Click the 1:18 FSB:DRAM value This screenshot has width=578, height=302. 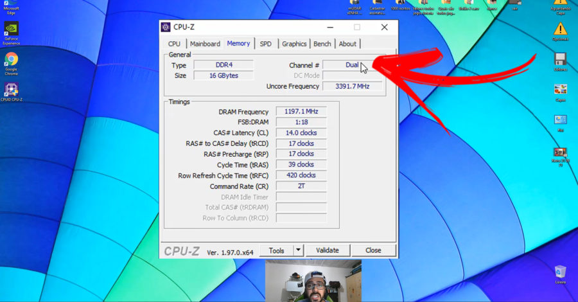[301, 122]
